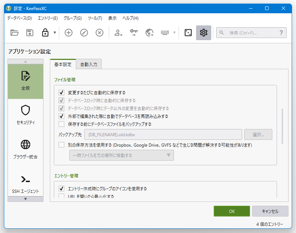Click the OK button

click(232, 211)
